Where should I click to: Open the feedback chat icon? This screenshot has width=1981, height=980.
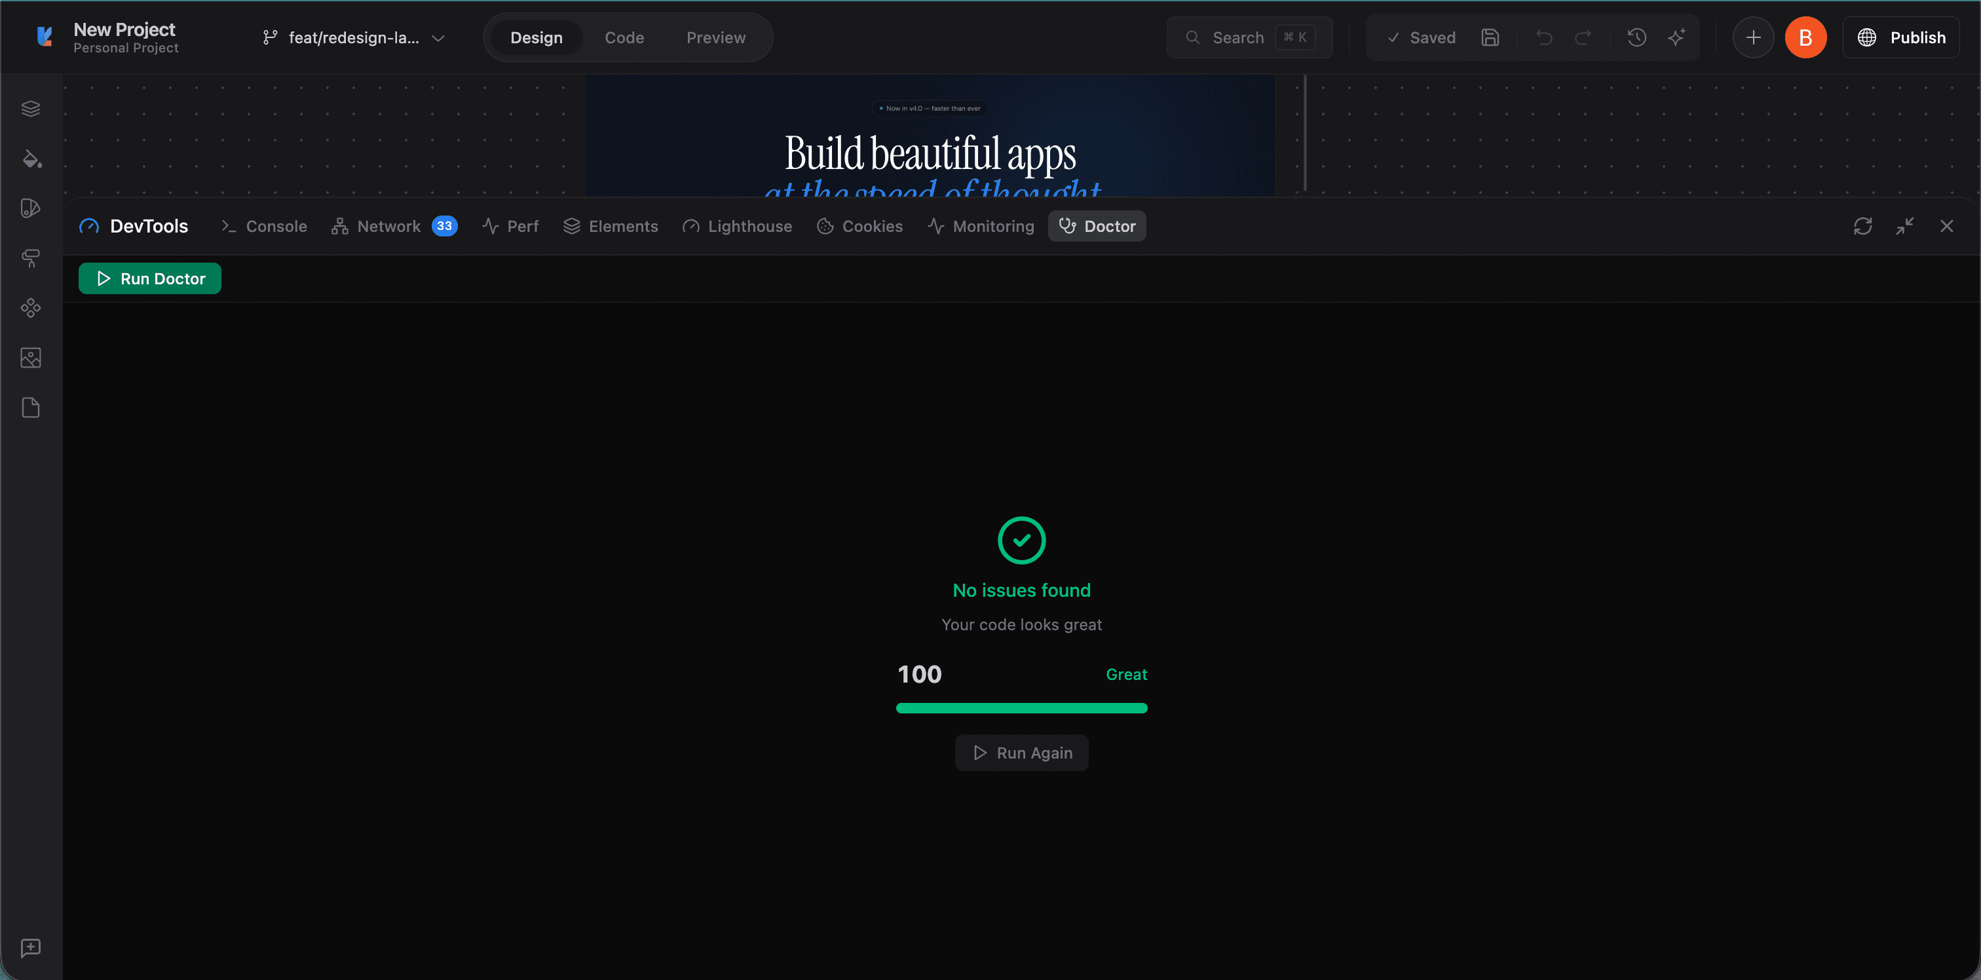coord(31,948)
